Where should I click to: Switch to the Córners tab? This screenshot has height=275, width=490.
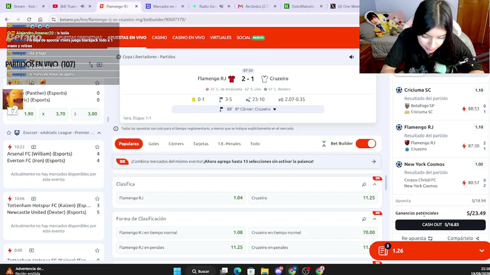[x=176, y=144]
